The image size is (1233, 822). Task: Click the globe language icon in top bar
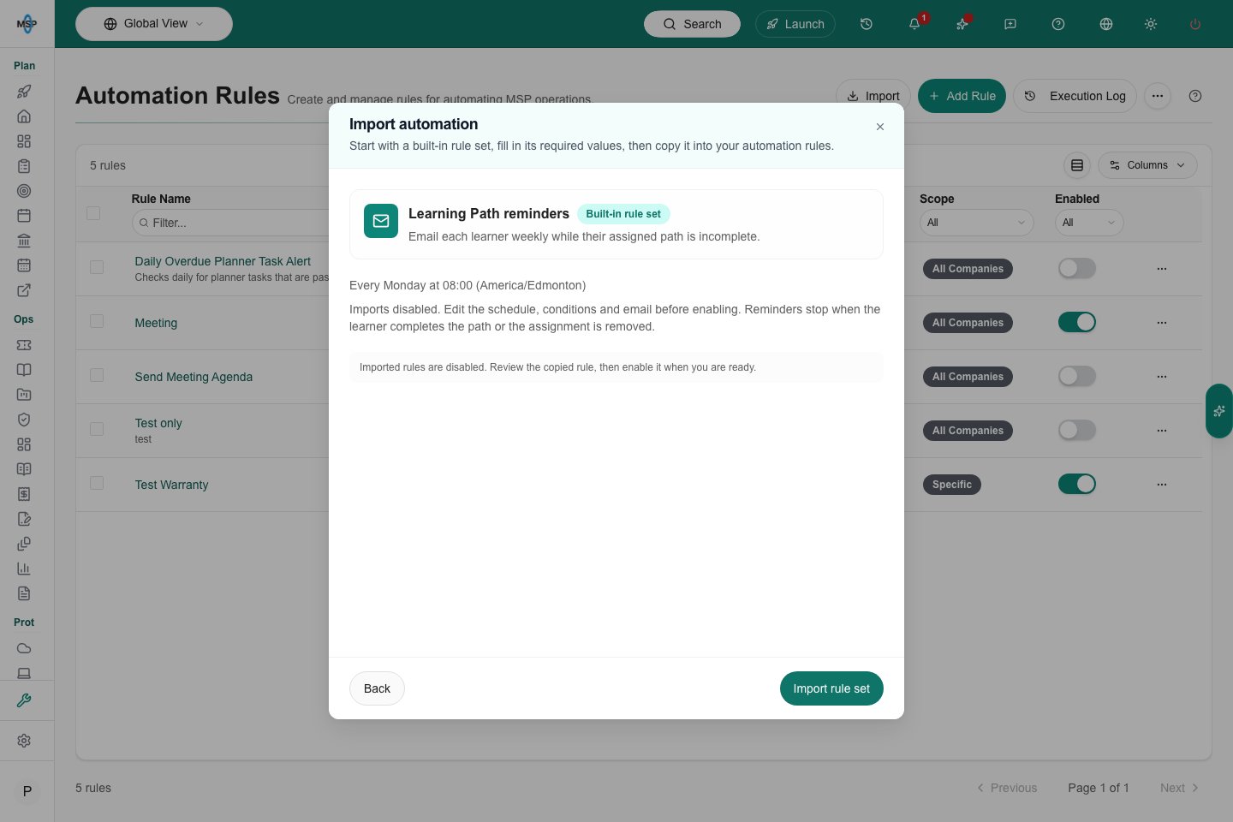1106,24
